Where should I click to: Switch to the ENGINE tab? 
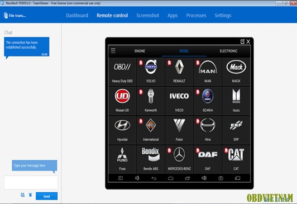(x=140, y=51)
